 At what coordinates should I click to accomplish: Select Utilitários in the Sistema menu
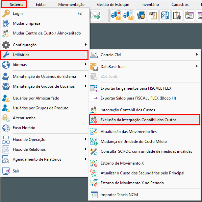point(44,55)
